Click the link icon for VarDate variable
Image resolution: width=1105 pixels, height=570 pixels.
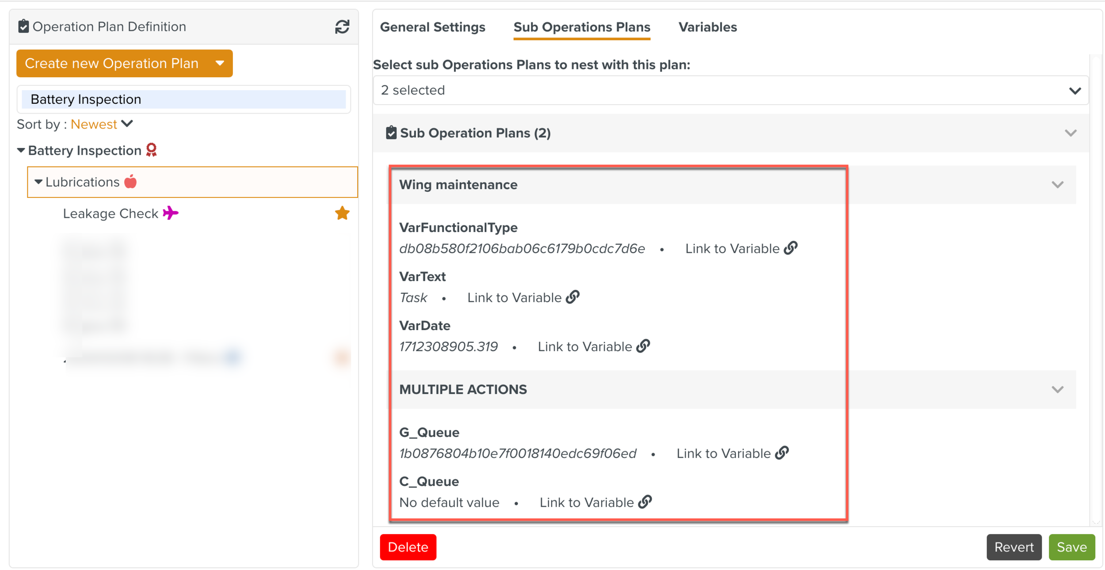[x=643, y=346]
